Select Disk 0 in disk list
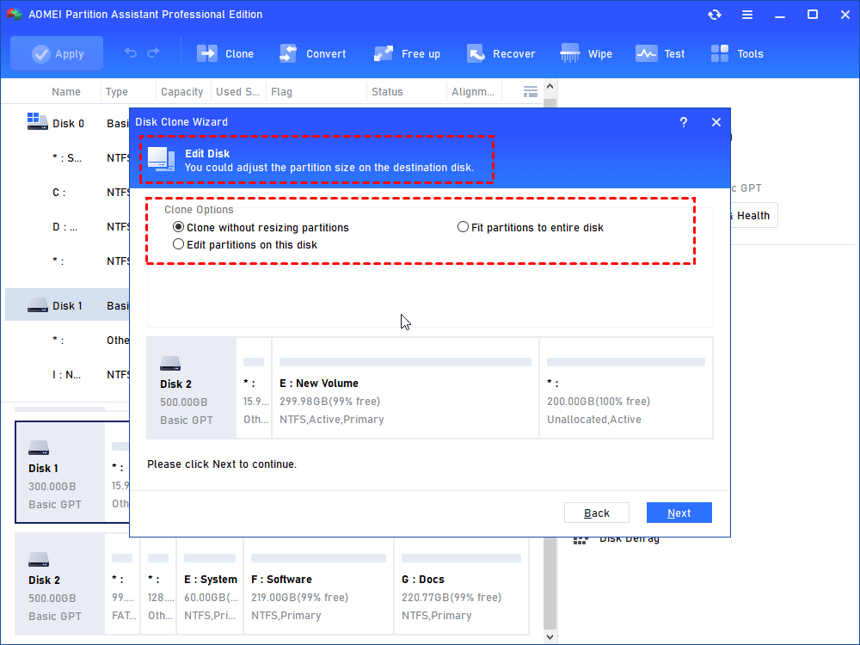The width and height of the screenshot is (860, 645). [x=67, y=123]
